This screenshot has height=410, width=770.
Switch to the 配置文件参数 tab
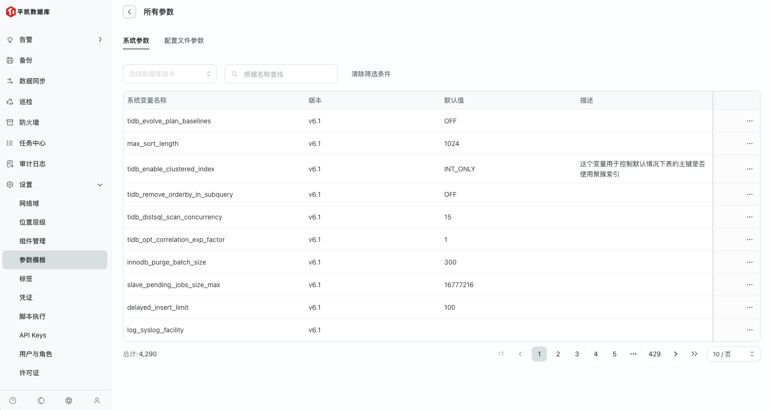tap(184, 40)
